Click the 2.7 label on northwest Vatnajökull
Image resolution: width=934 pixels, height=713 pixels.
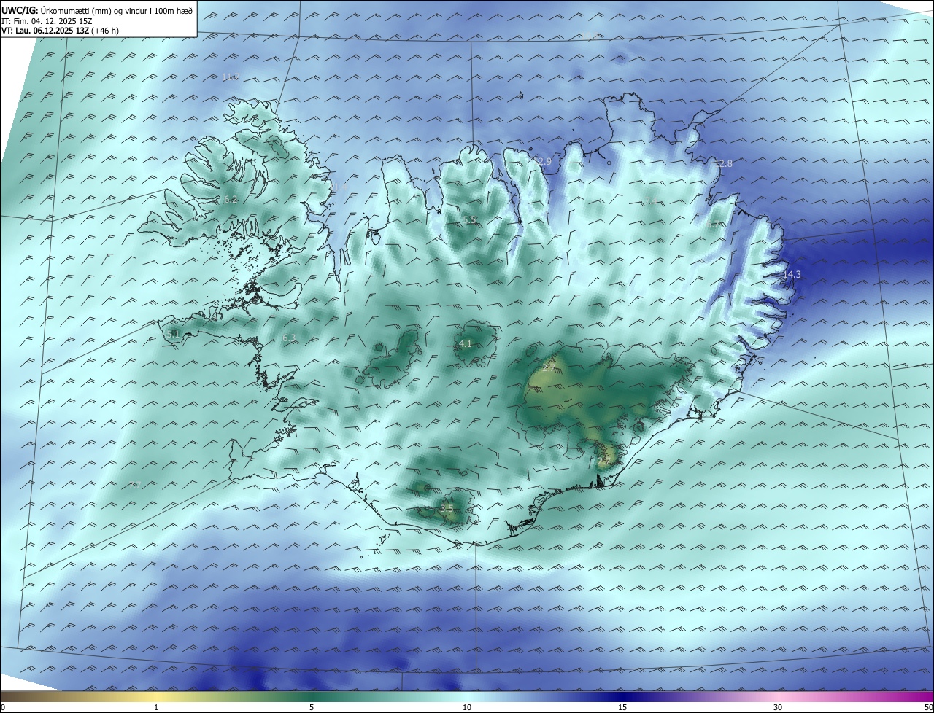point(548,369)
